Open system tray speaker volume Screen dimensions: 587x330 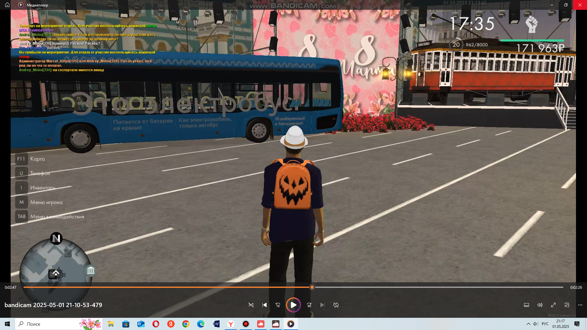coord(535,324)
